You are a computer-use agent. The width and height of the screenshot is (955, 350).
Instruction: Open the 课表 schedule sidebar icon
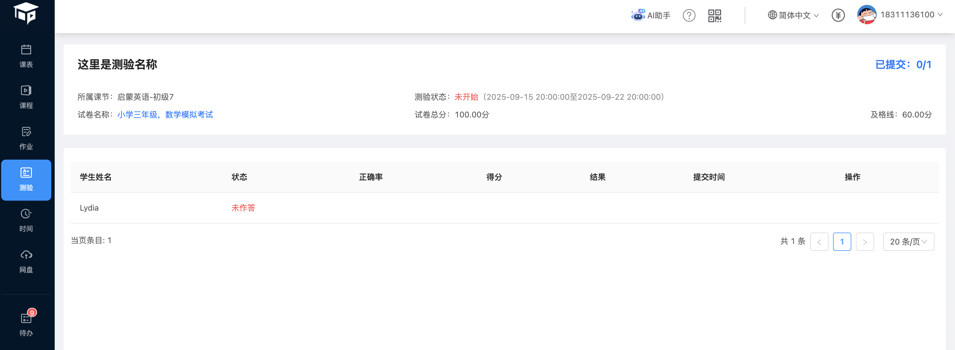point(26,56)
